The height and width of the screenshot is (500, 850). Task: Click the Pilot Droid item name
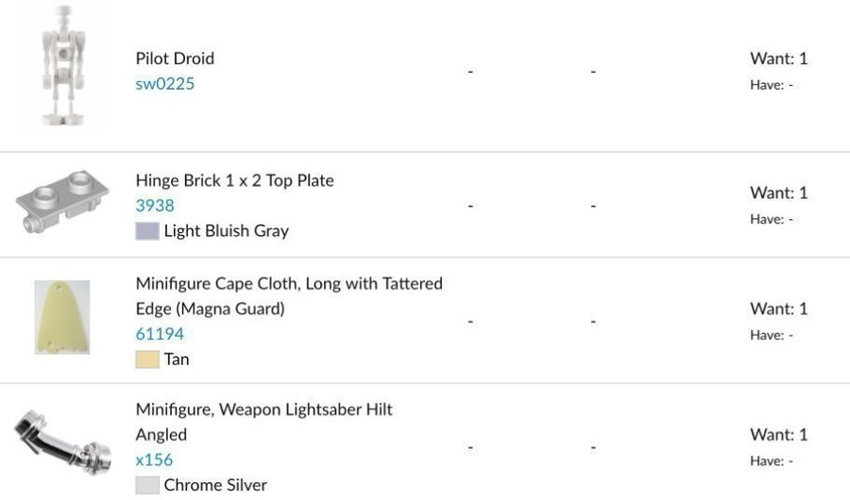click(175, 58)
